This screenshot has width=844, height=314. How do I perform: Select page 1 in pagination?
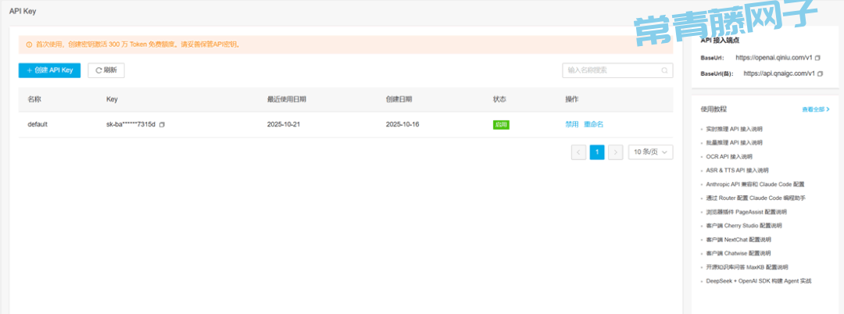[597, 152]
